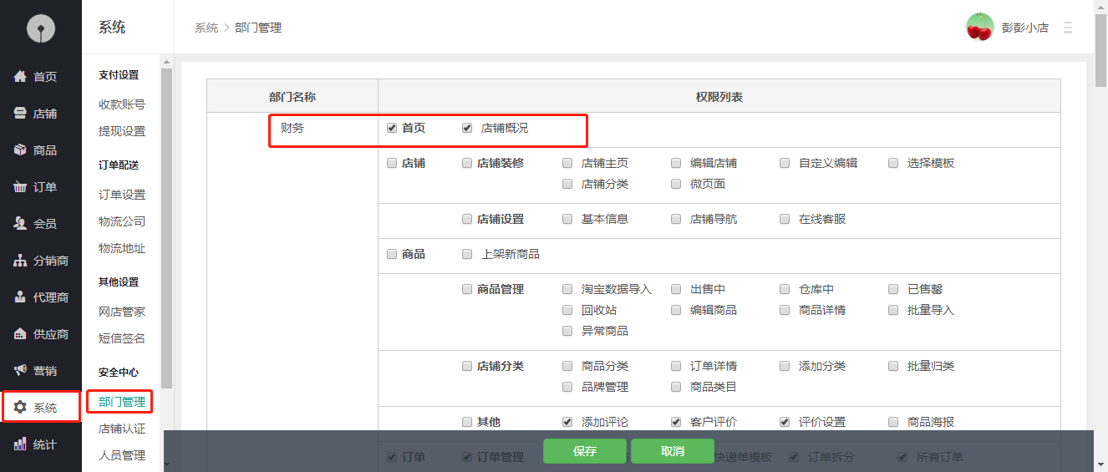Click the 分销商 hierarchy icon

(20, 261)
